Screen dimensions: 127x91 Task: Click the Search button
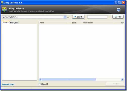click(78, 17)
